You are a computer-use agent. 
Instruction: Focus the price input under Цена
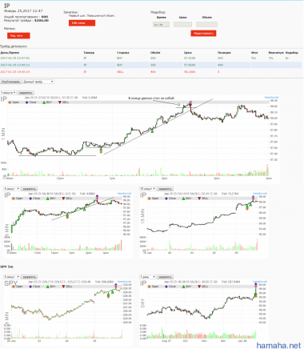pyautogui.click(x=182, y=25)
